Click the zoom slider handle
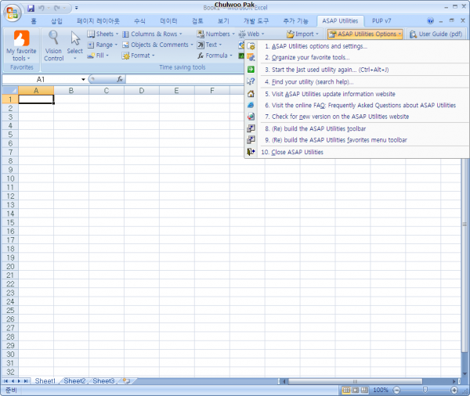This screenshot has width=470, height=396. click(425, 390)
